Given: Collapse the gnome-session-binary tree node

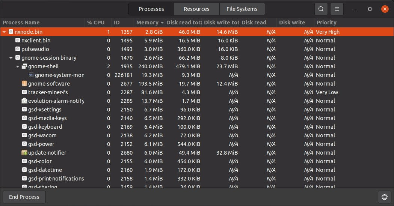Looking at the screenshot, I should (x=11, y=58).
